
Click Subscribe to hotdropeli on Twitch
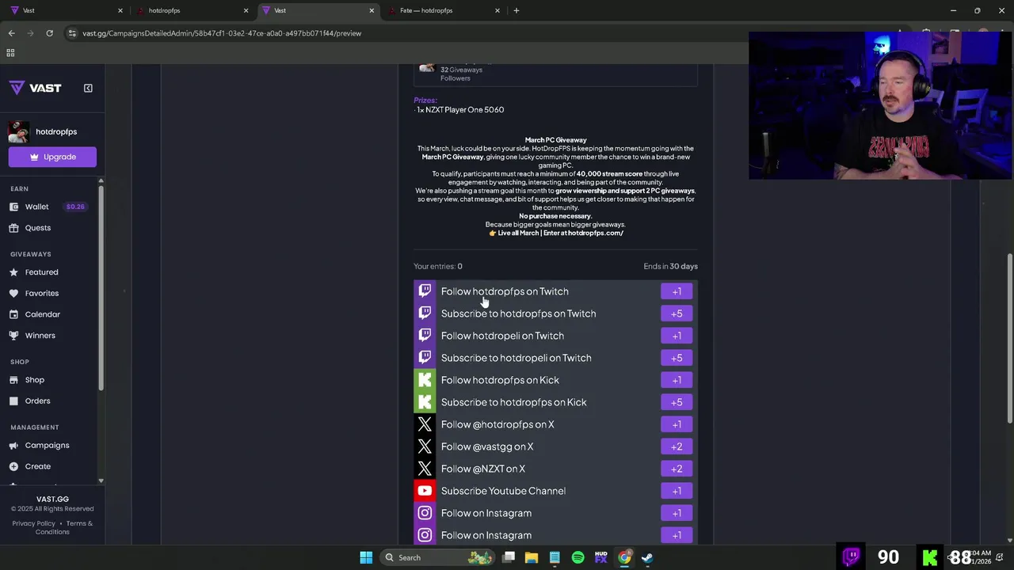[555, 358]
